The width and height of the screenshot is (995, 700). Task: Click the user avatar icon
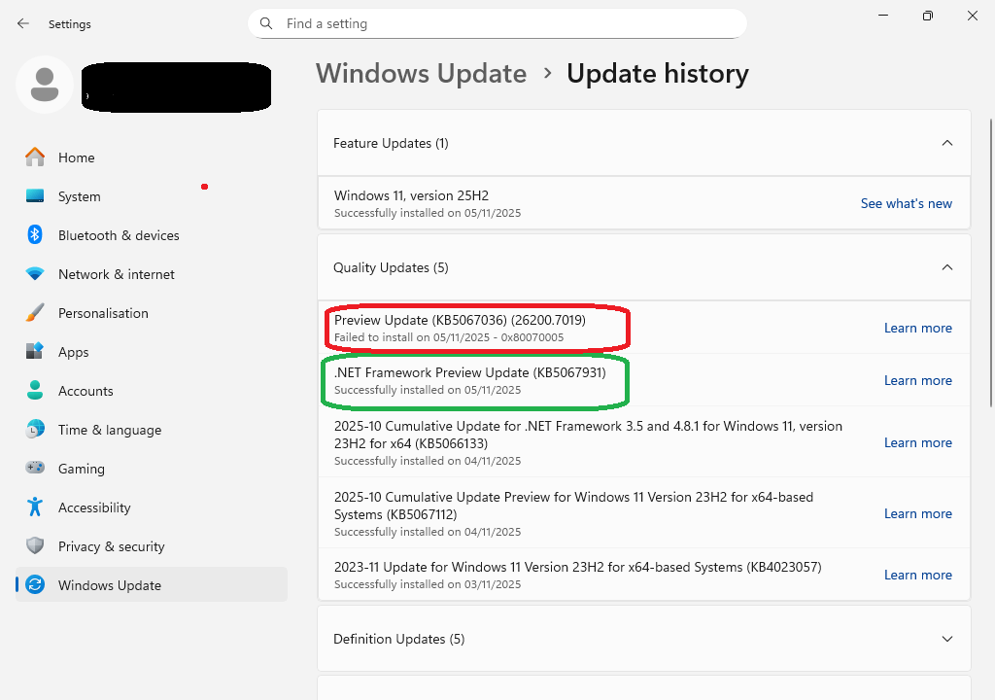[45, 85]
